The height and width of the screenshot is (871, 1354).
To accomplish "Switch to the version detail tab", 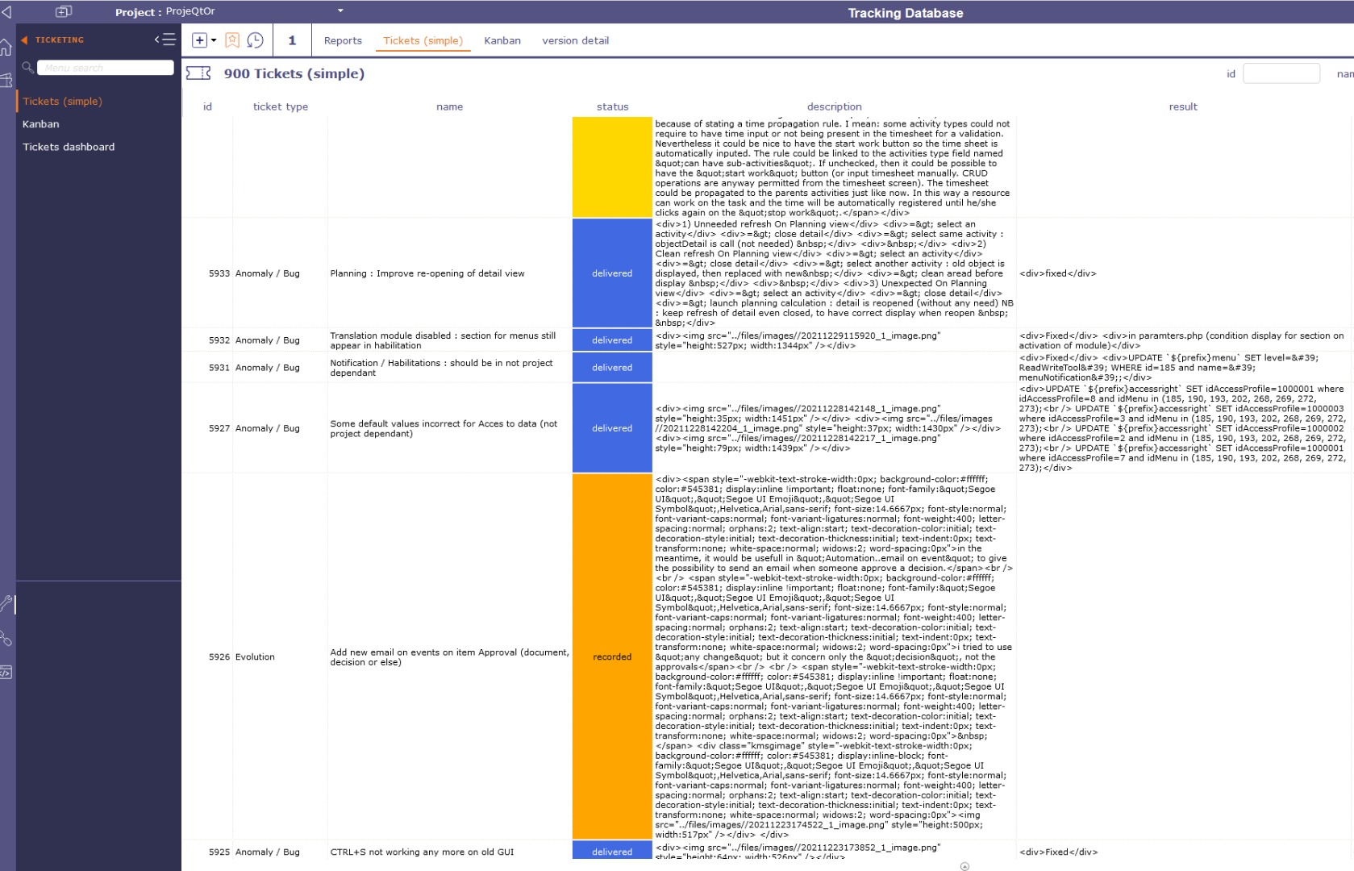I will point(575,40).
